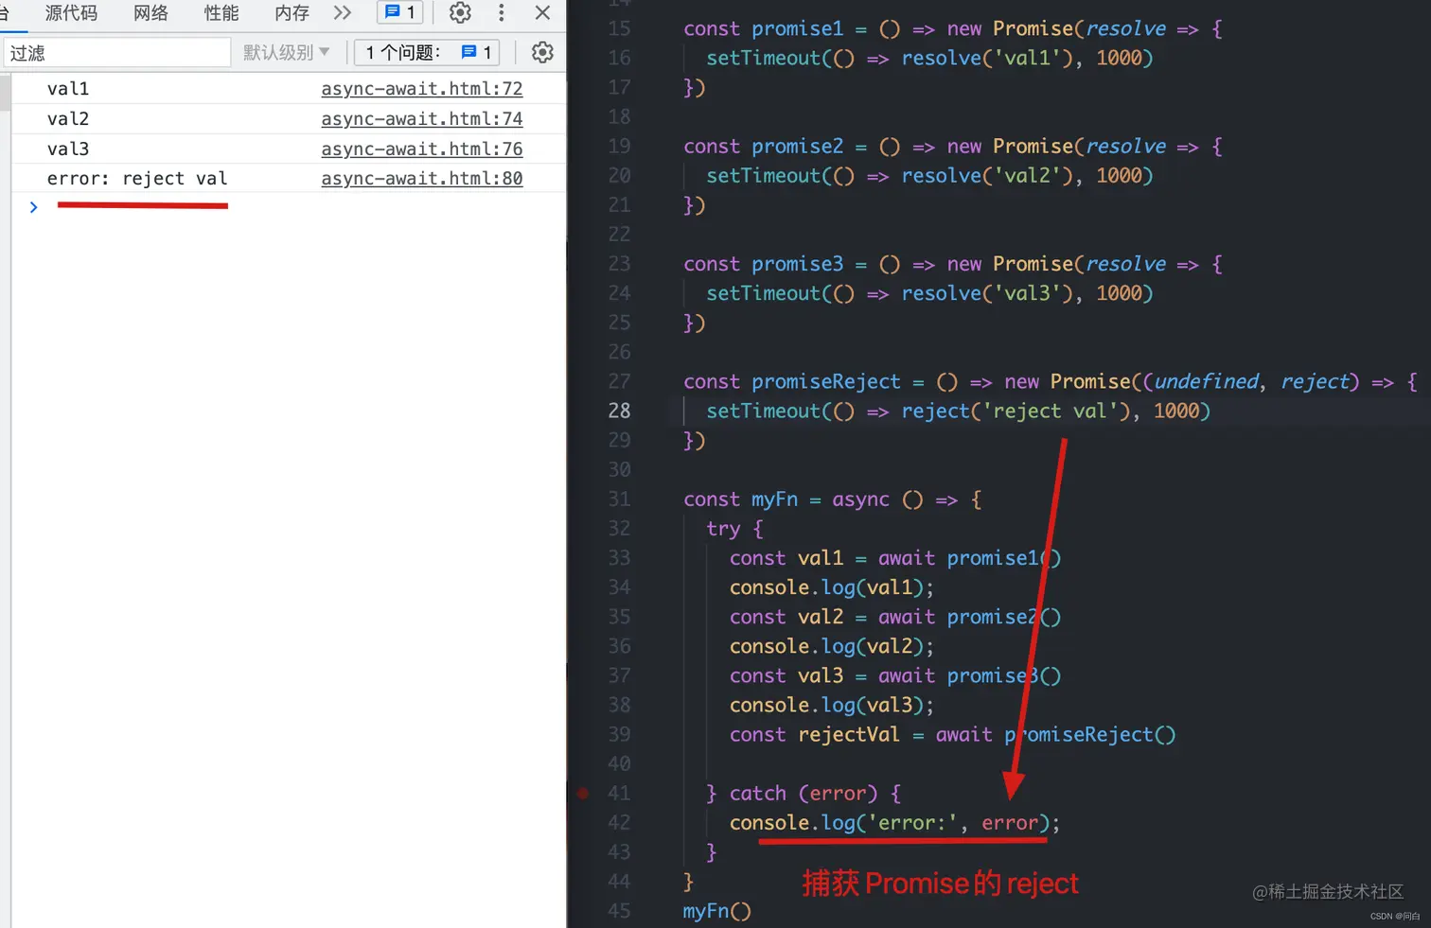This screenshot has height=928, width=1431.
Task: Click line number 42 in the gutter
Action: (619, 823)
